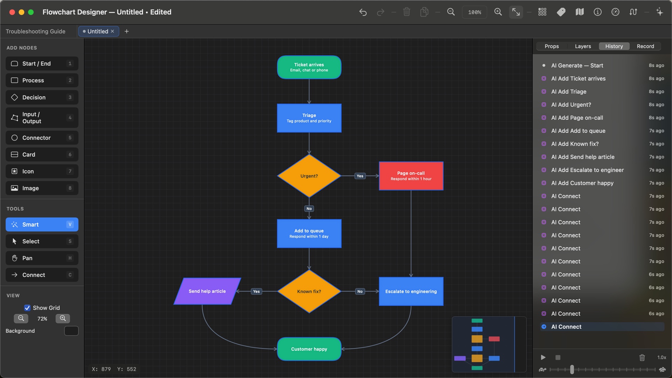
Task: Select the Triage process node
Action: tap(309, 118)
